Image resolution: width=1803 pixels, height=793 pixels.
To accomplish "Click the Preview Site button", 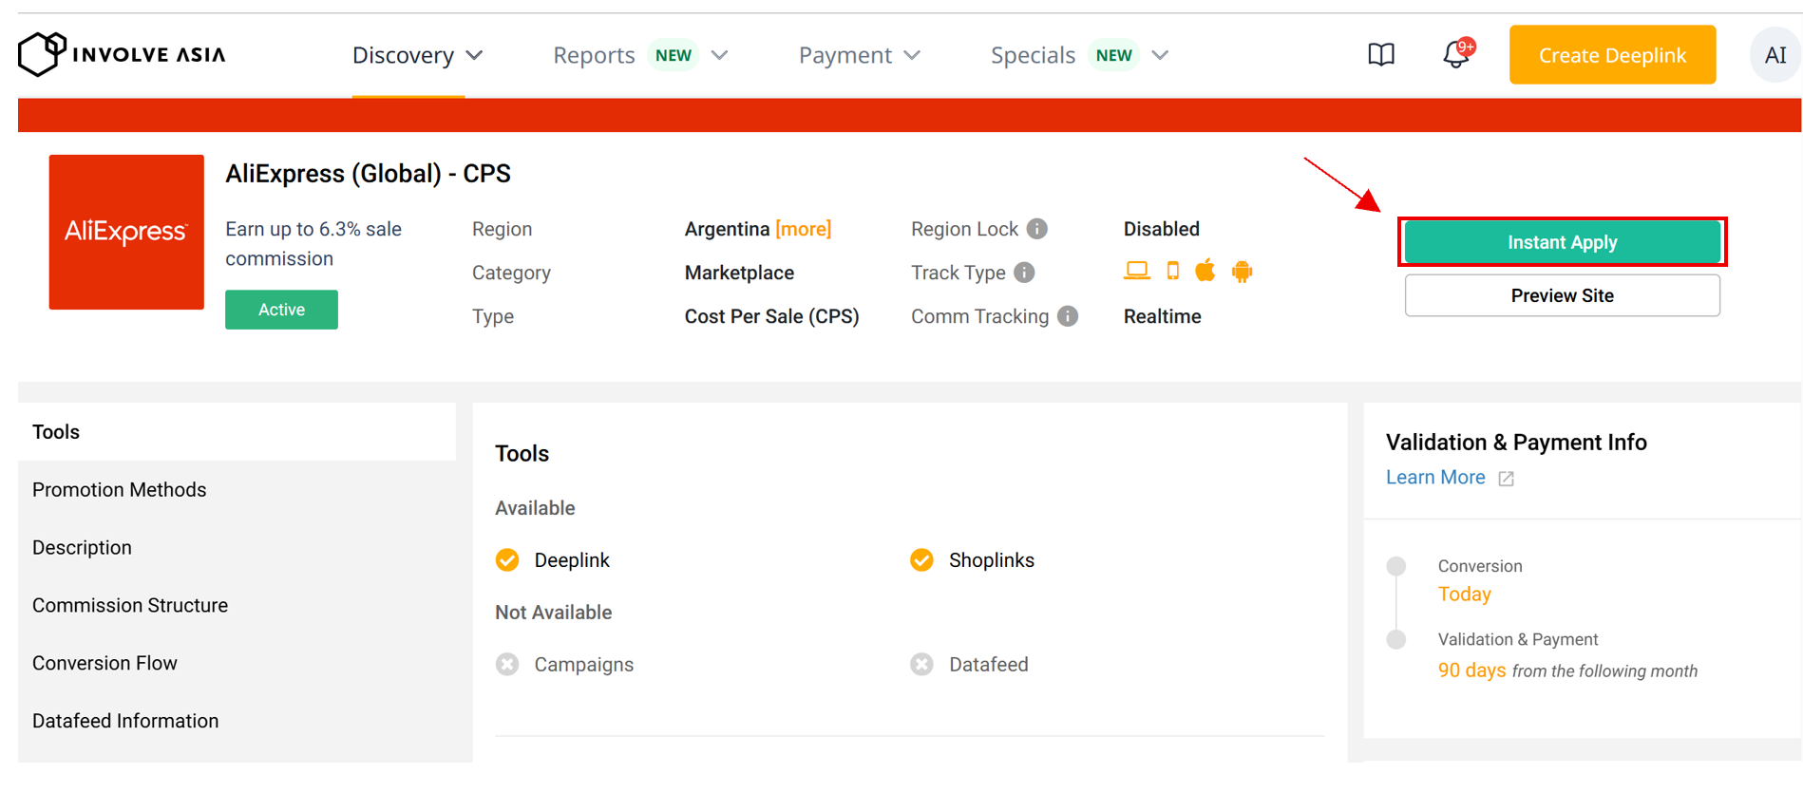I will pos(1562,295).
